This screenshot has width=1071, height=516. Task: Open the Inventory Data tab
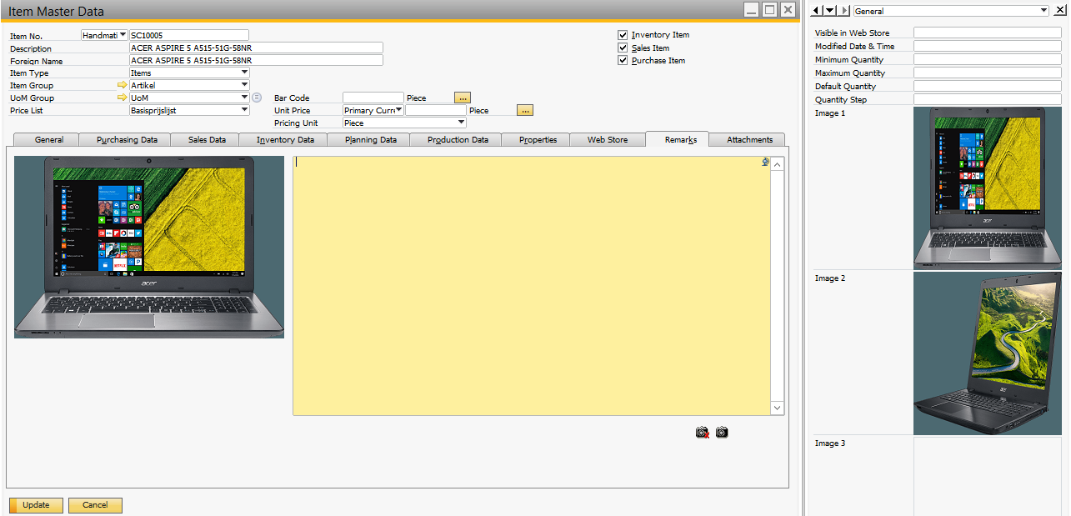coord(285,139)
